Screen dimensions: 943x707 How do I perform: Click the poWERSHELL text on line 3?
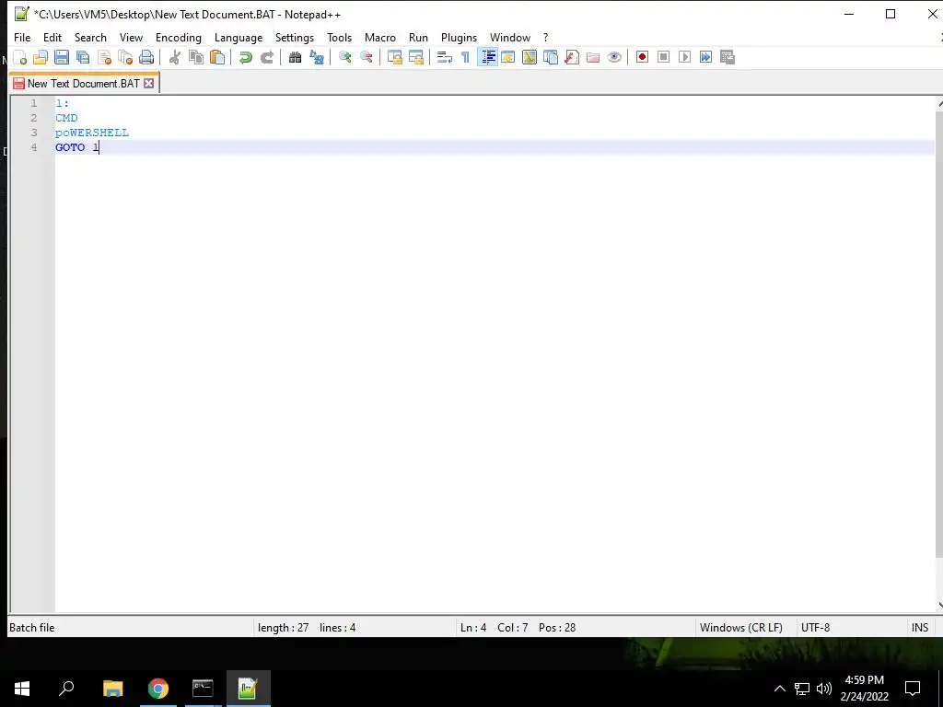92,133
